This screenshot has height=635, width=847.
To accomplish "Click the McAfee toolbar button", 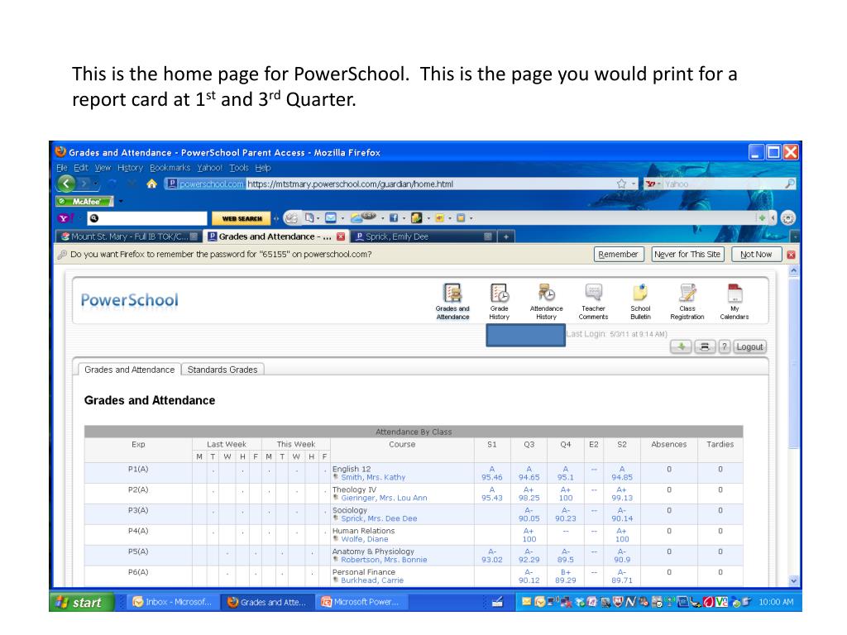I will tap(84, 202).
